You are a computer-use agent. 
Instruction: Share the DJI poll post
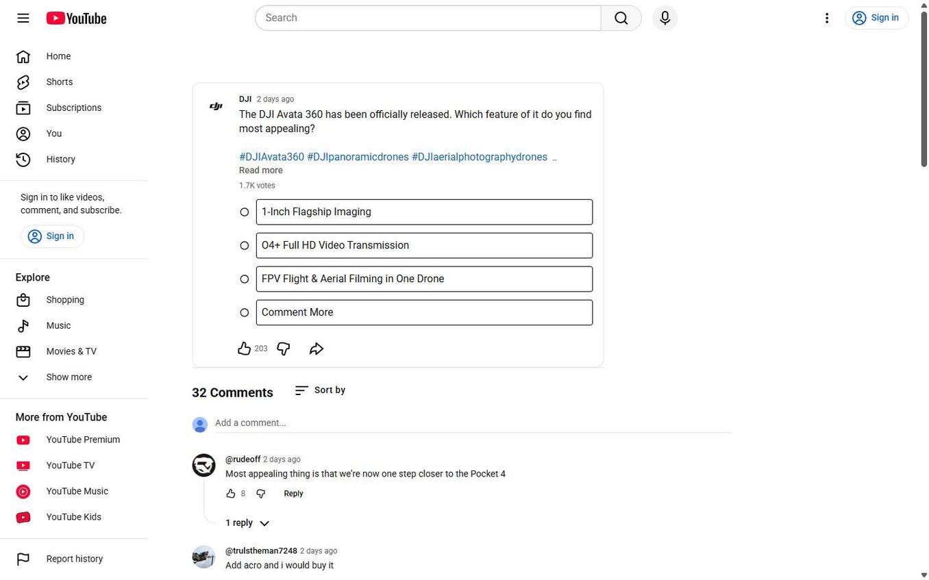[x=316, y=349]
